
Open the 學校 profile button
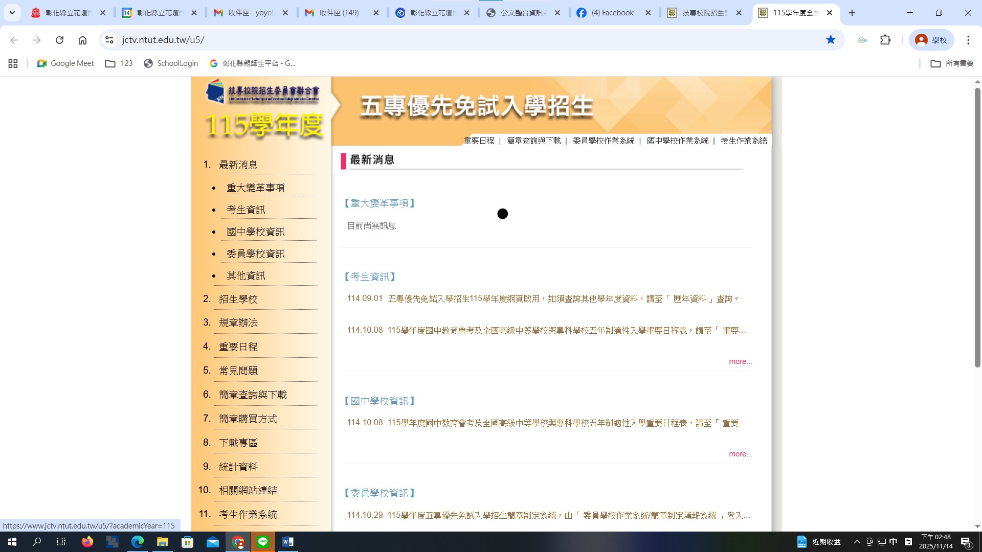pyautogui.click(x=931, y=40)
